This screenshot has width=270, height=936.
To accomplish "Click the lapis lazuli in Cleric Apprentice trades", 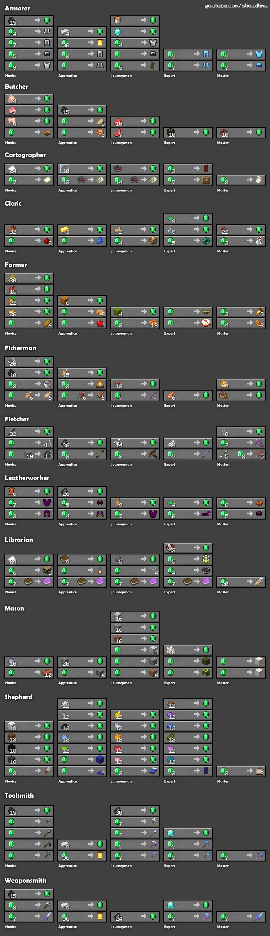I will tap(100, 240).
